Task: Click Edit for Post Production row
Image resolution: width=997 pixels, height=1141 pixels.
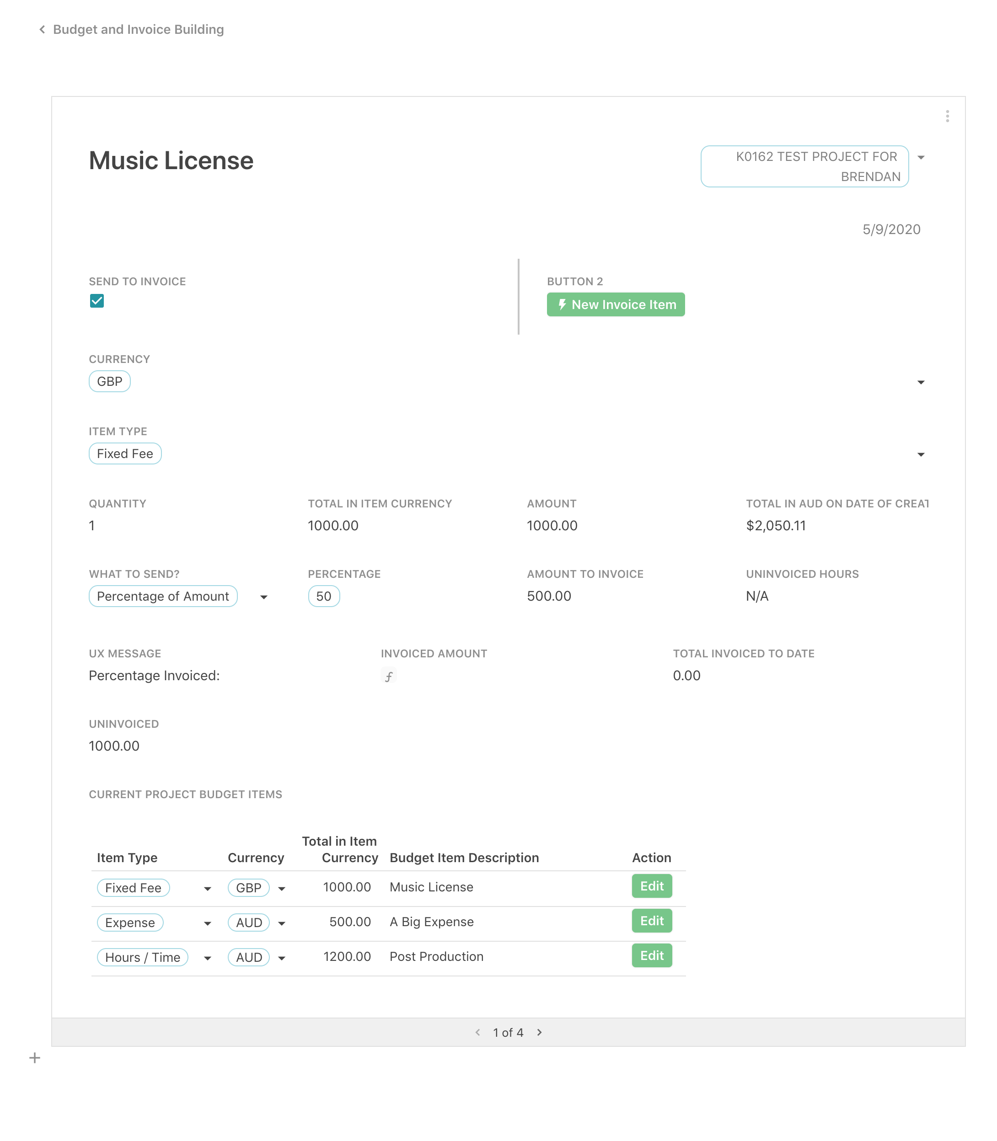Action: pos(652,955)
